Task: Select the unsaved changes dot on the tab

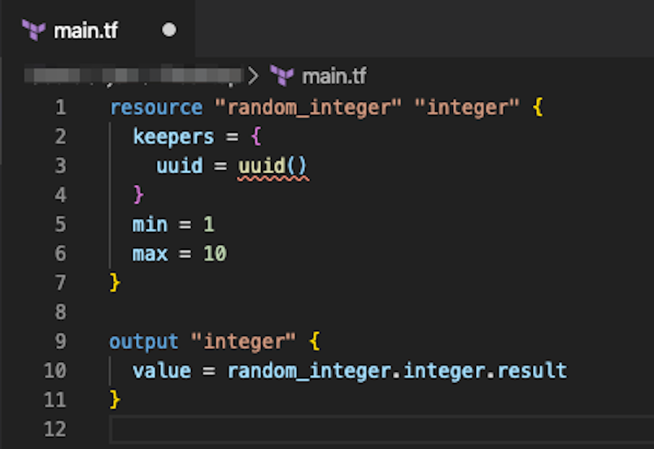Action: 170,29
